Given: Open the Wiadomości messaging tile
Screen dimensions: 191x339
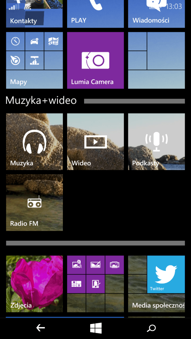Looking at the screenshot, I should point(156,14).
